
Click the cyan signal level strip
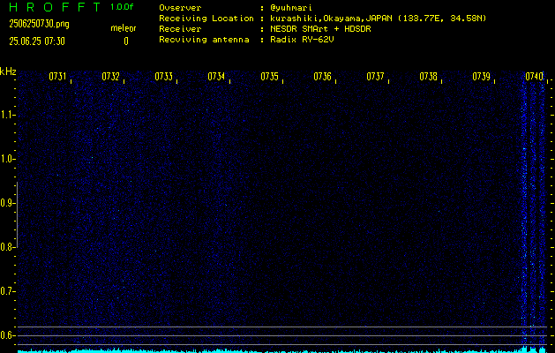[282, 350]
